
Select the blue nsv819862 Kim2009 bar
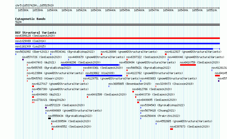(x=104, y=76)
